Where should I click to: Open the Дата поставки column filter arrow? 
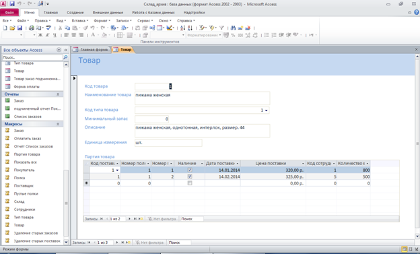tap(238, 163)
